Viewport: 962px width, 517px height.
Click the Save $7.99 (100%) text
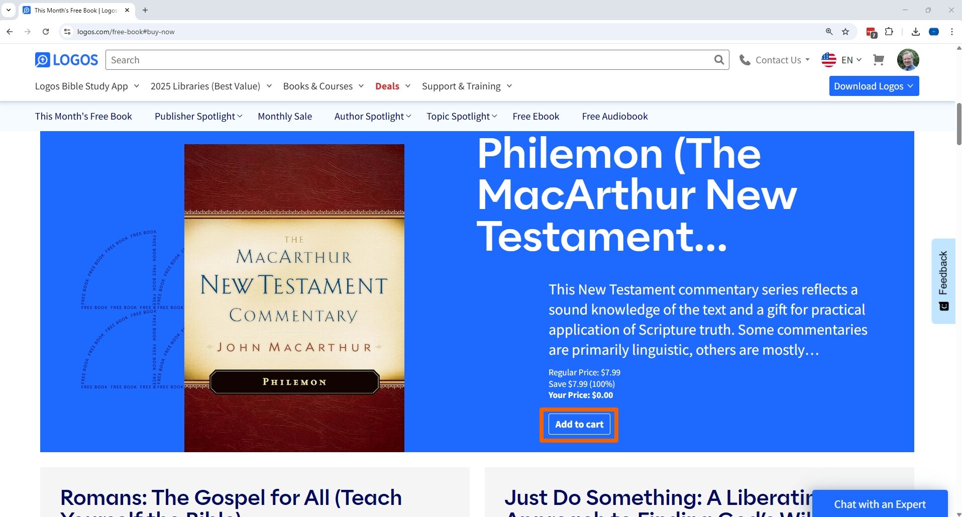(582, 384)
